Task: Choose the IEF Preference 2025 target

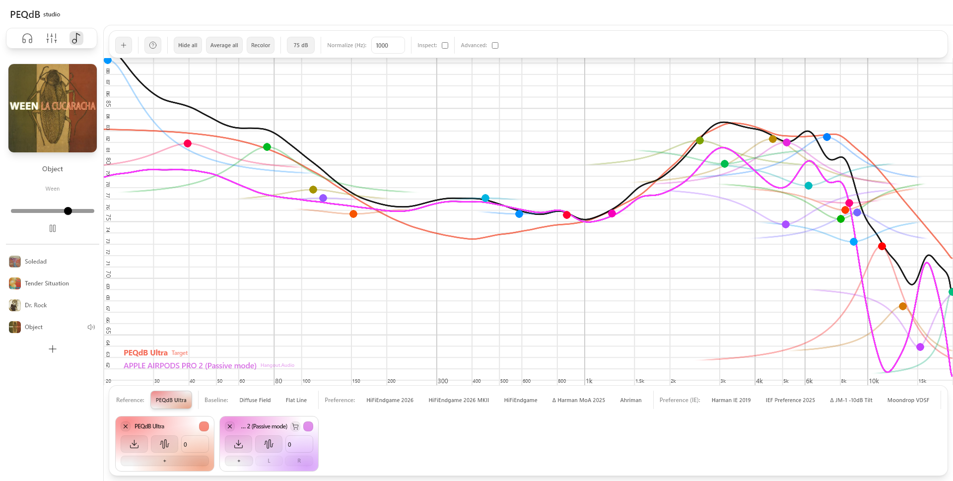Action: 790,400
